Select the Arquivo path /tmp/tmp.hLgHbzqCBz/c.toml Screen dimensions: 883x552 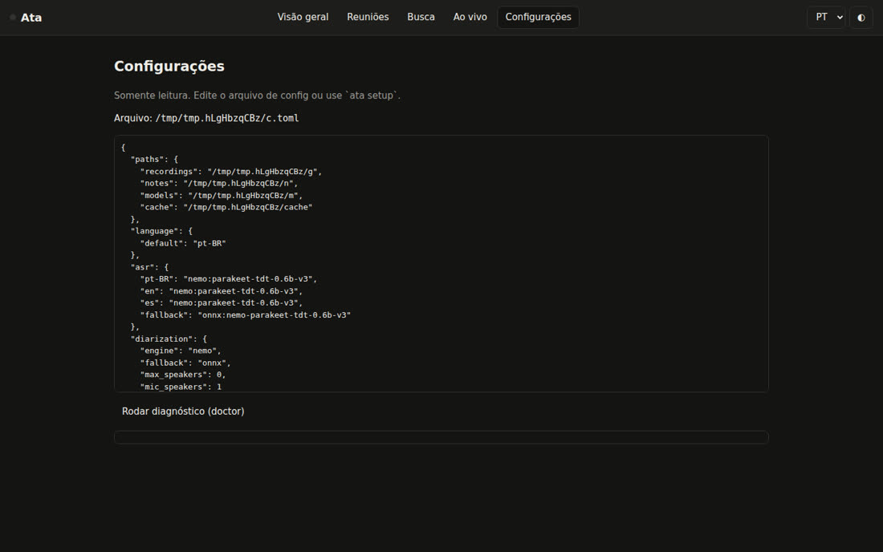(x=227, y=118)
